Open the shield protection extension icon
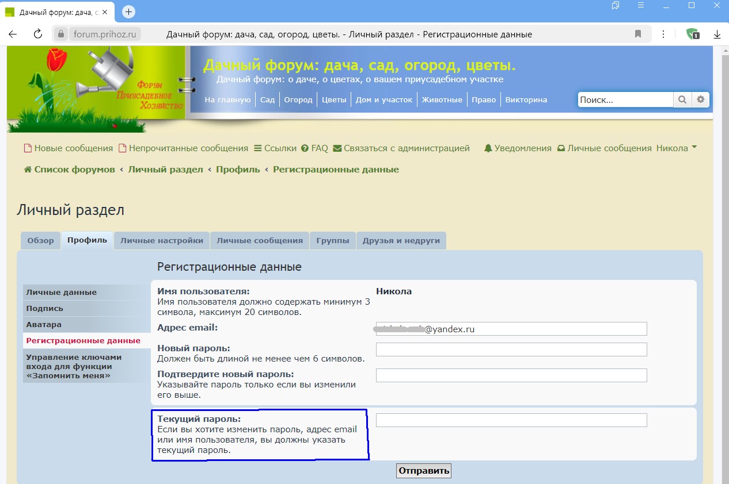This screenshot has width=729, height=484. (x=692, y=34)
